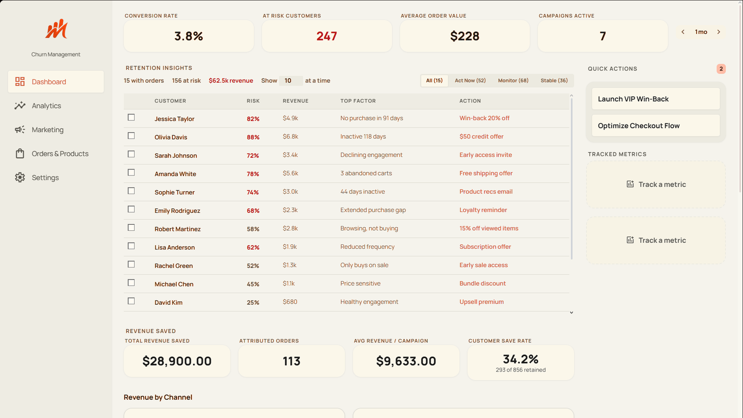
Task: Advance period with right chevron
Action: [x=719, y=32]
